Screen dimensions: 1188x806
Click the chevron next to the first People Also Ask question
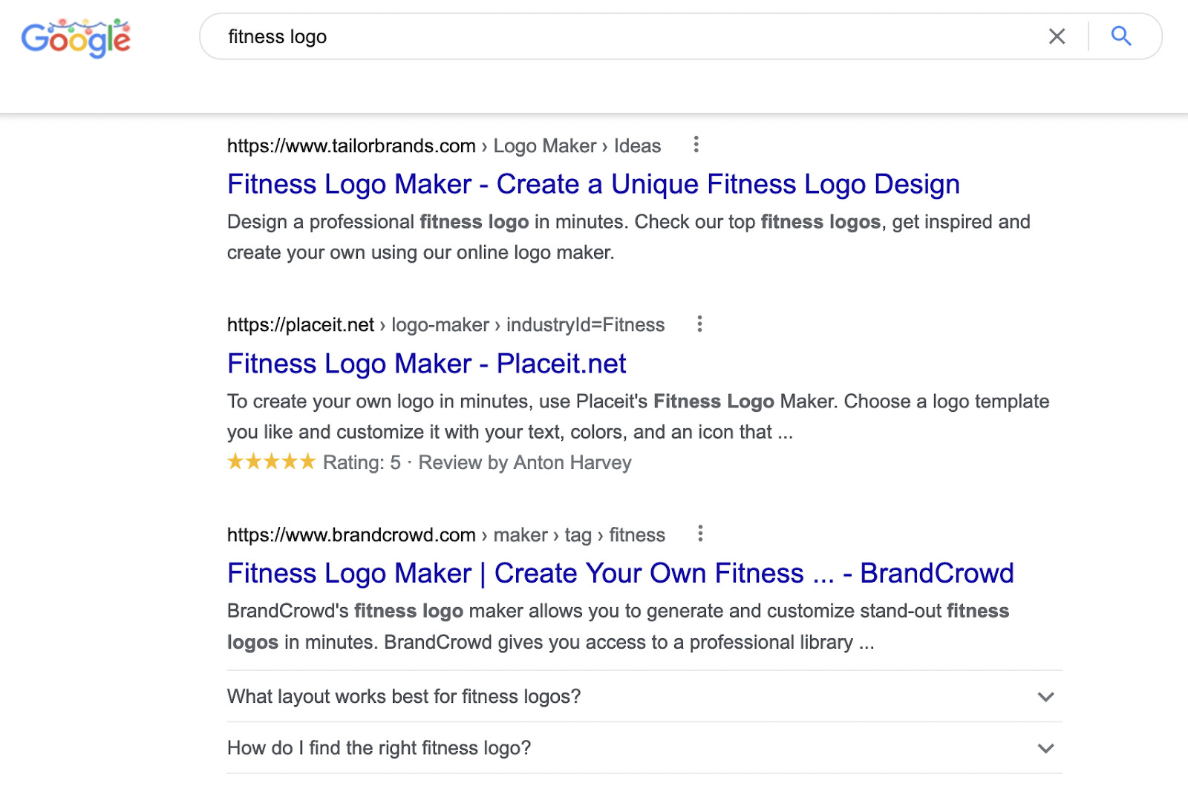click(1045, 698)
